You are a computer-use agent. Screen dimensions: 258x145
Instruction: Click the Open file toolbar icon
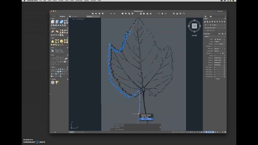(x=96, y=14)
